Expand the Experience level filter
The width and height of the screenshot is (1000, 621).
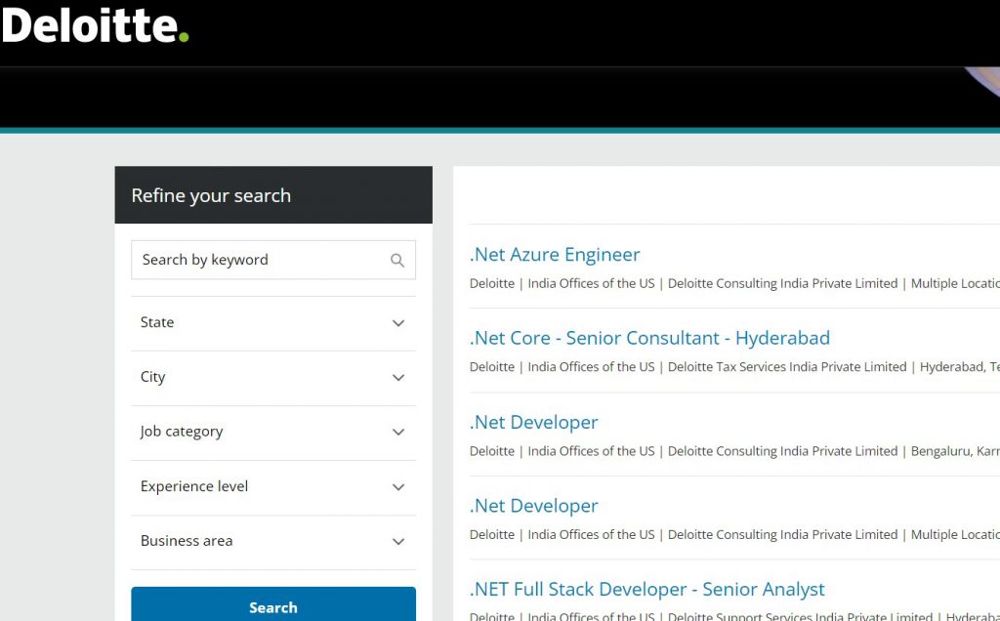(x=273, y=486)
